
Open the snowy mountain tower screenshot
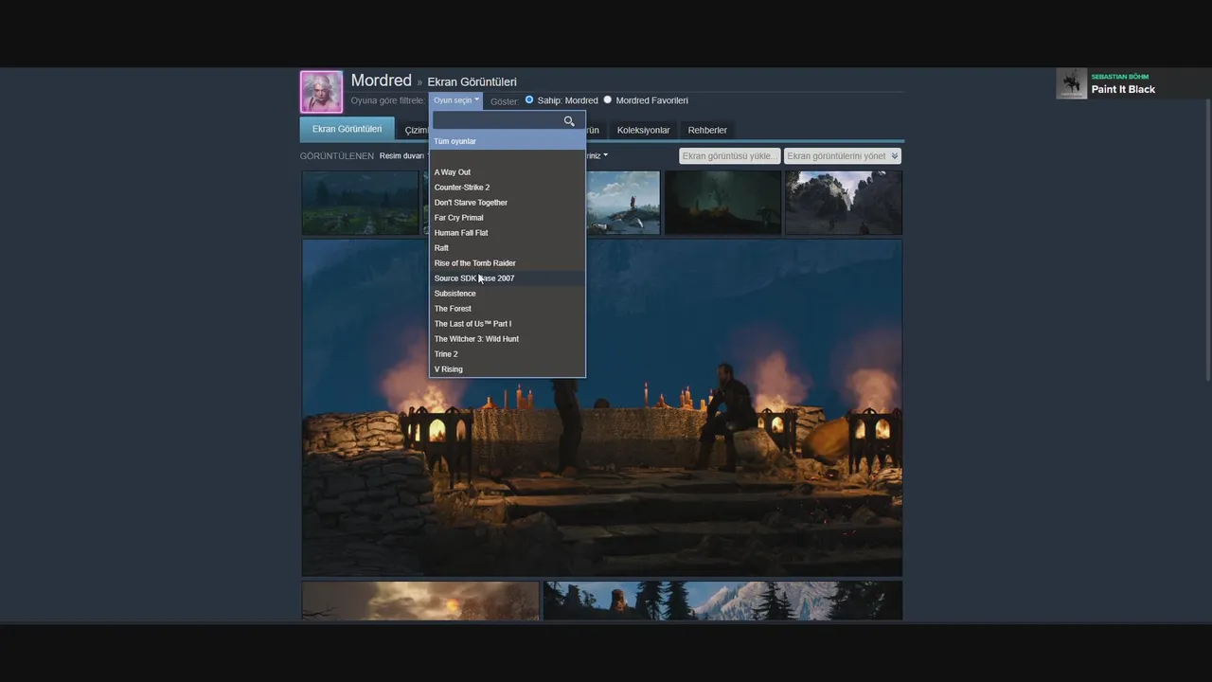(x=722, y=601)
